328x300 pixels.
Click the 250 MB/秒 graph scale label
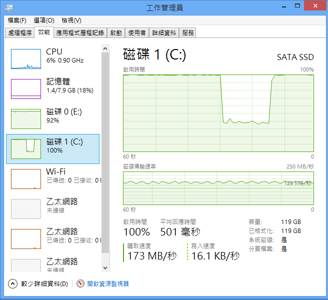[300, 166]
